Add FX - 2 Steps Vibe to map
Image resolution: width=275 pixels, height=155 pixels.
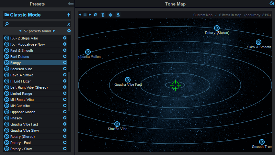[x=65, y=38]
